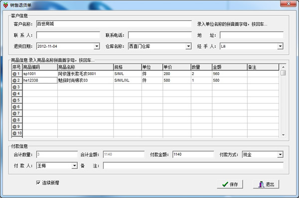Select row header @ 8
Viewport: 299px width, 198px height.
point(17,120)
